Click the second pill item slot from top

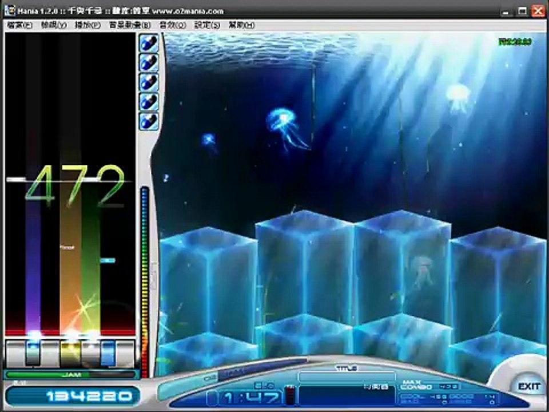coord(149,63)
